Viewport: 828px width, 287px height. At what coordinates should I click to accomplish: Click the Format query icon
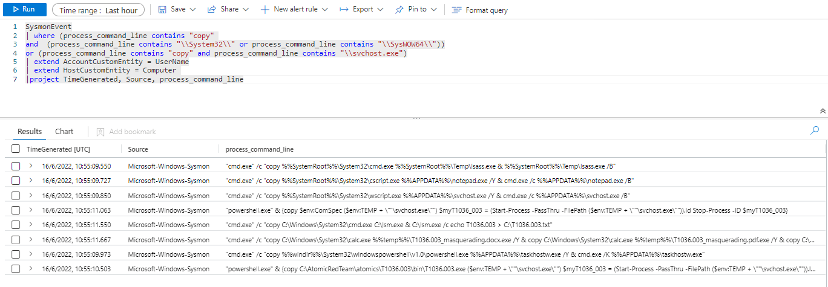click(456, 10)
